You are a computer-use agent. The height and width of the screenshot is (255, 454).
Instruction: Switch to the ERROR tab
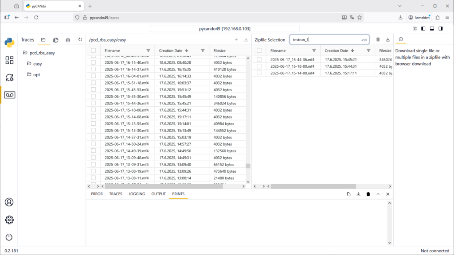pos(97,194)
